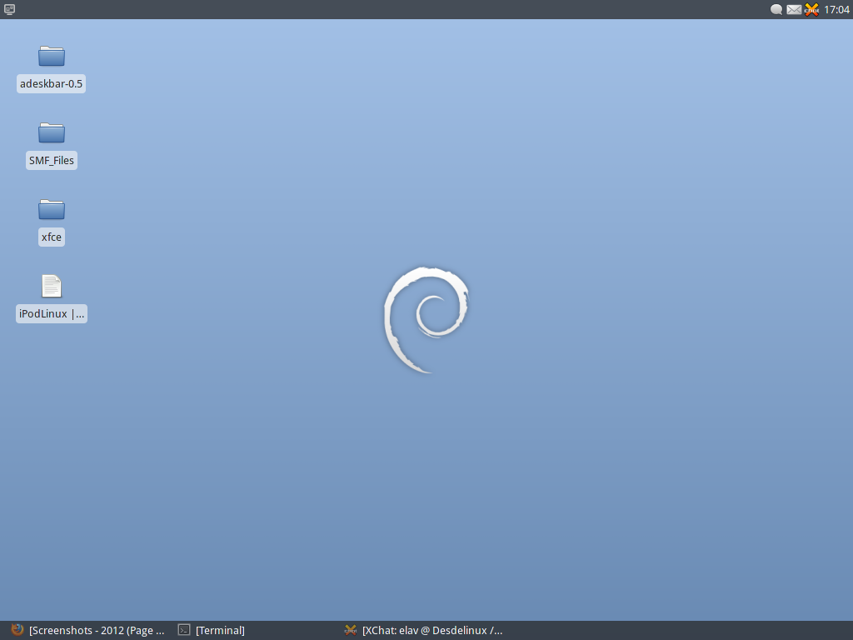The image size is (853, 640).
Task: Click the iPodLinux file label text
Action: click(x=51, y=314)
